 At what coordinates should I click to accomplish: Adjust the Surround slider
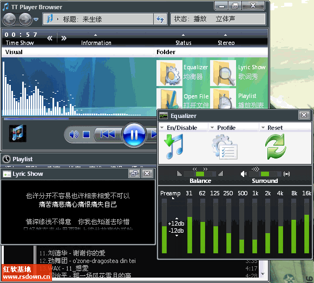click(265, 174)
